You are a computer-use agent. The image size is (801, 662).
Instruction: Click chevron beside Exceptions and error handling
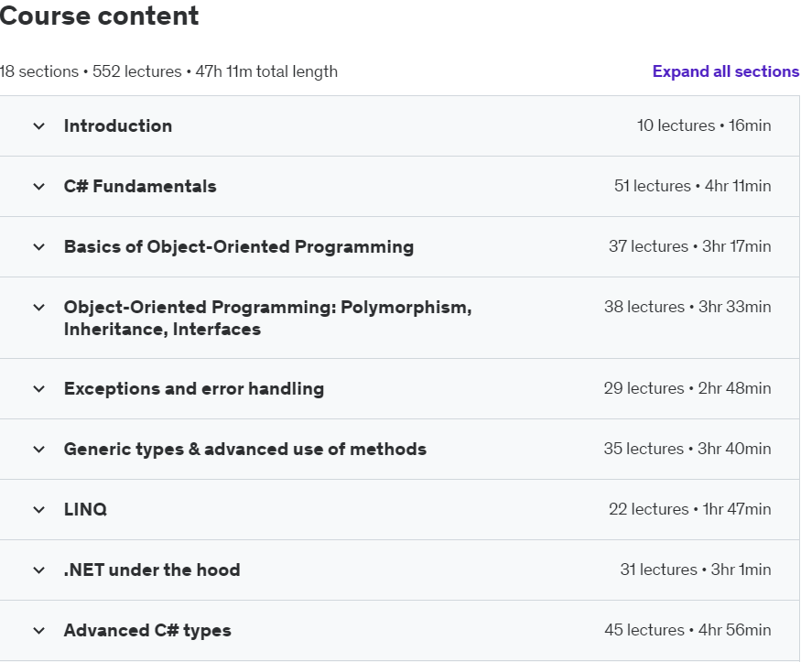tap(38, 389)
